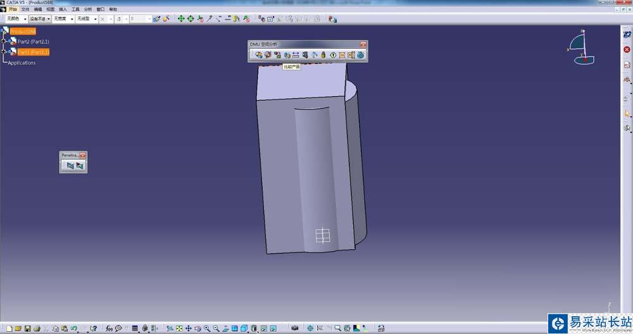633x334 pixels.
Task: Open the 无宽度 line width dropdown
Action: pos(63,18)
